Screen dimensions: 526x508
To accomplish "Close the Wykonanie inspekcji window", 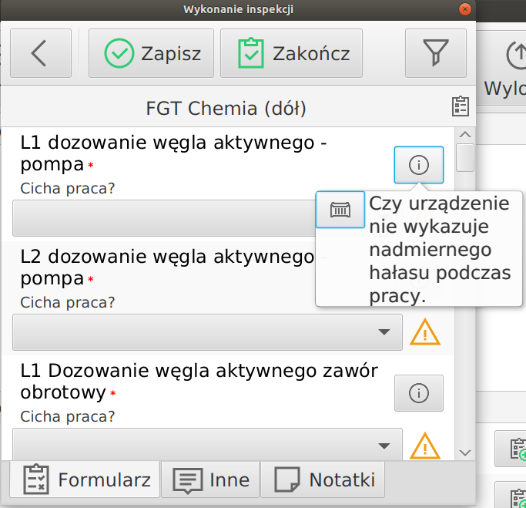I will [465, 9].
